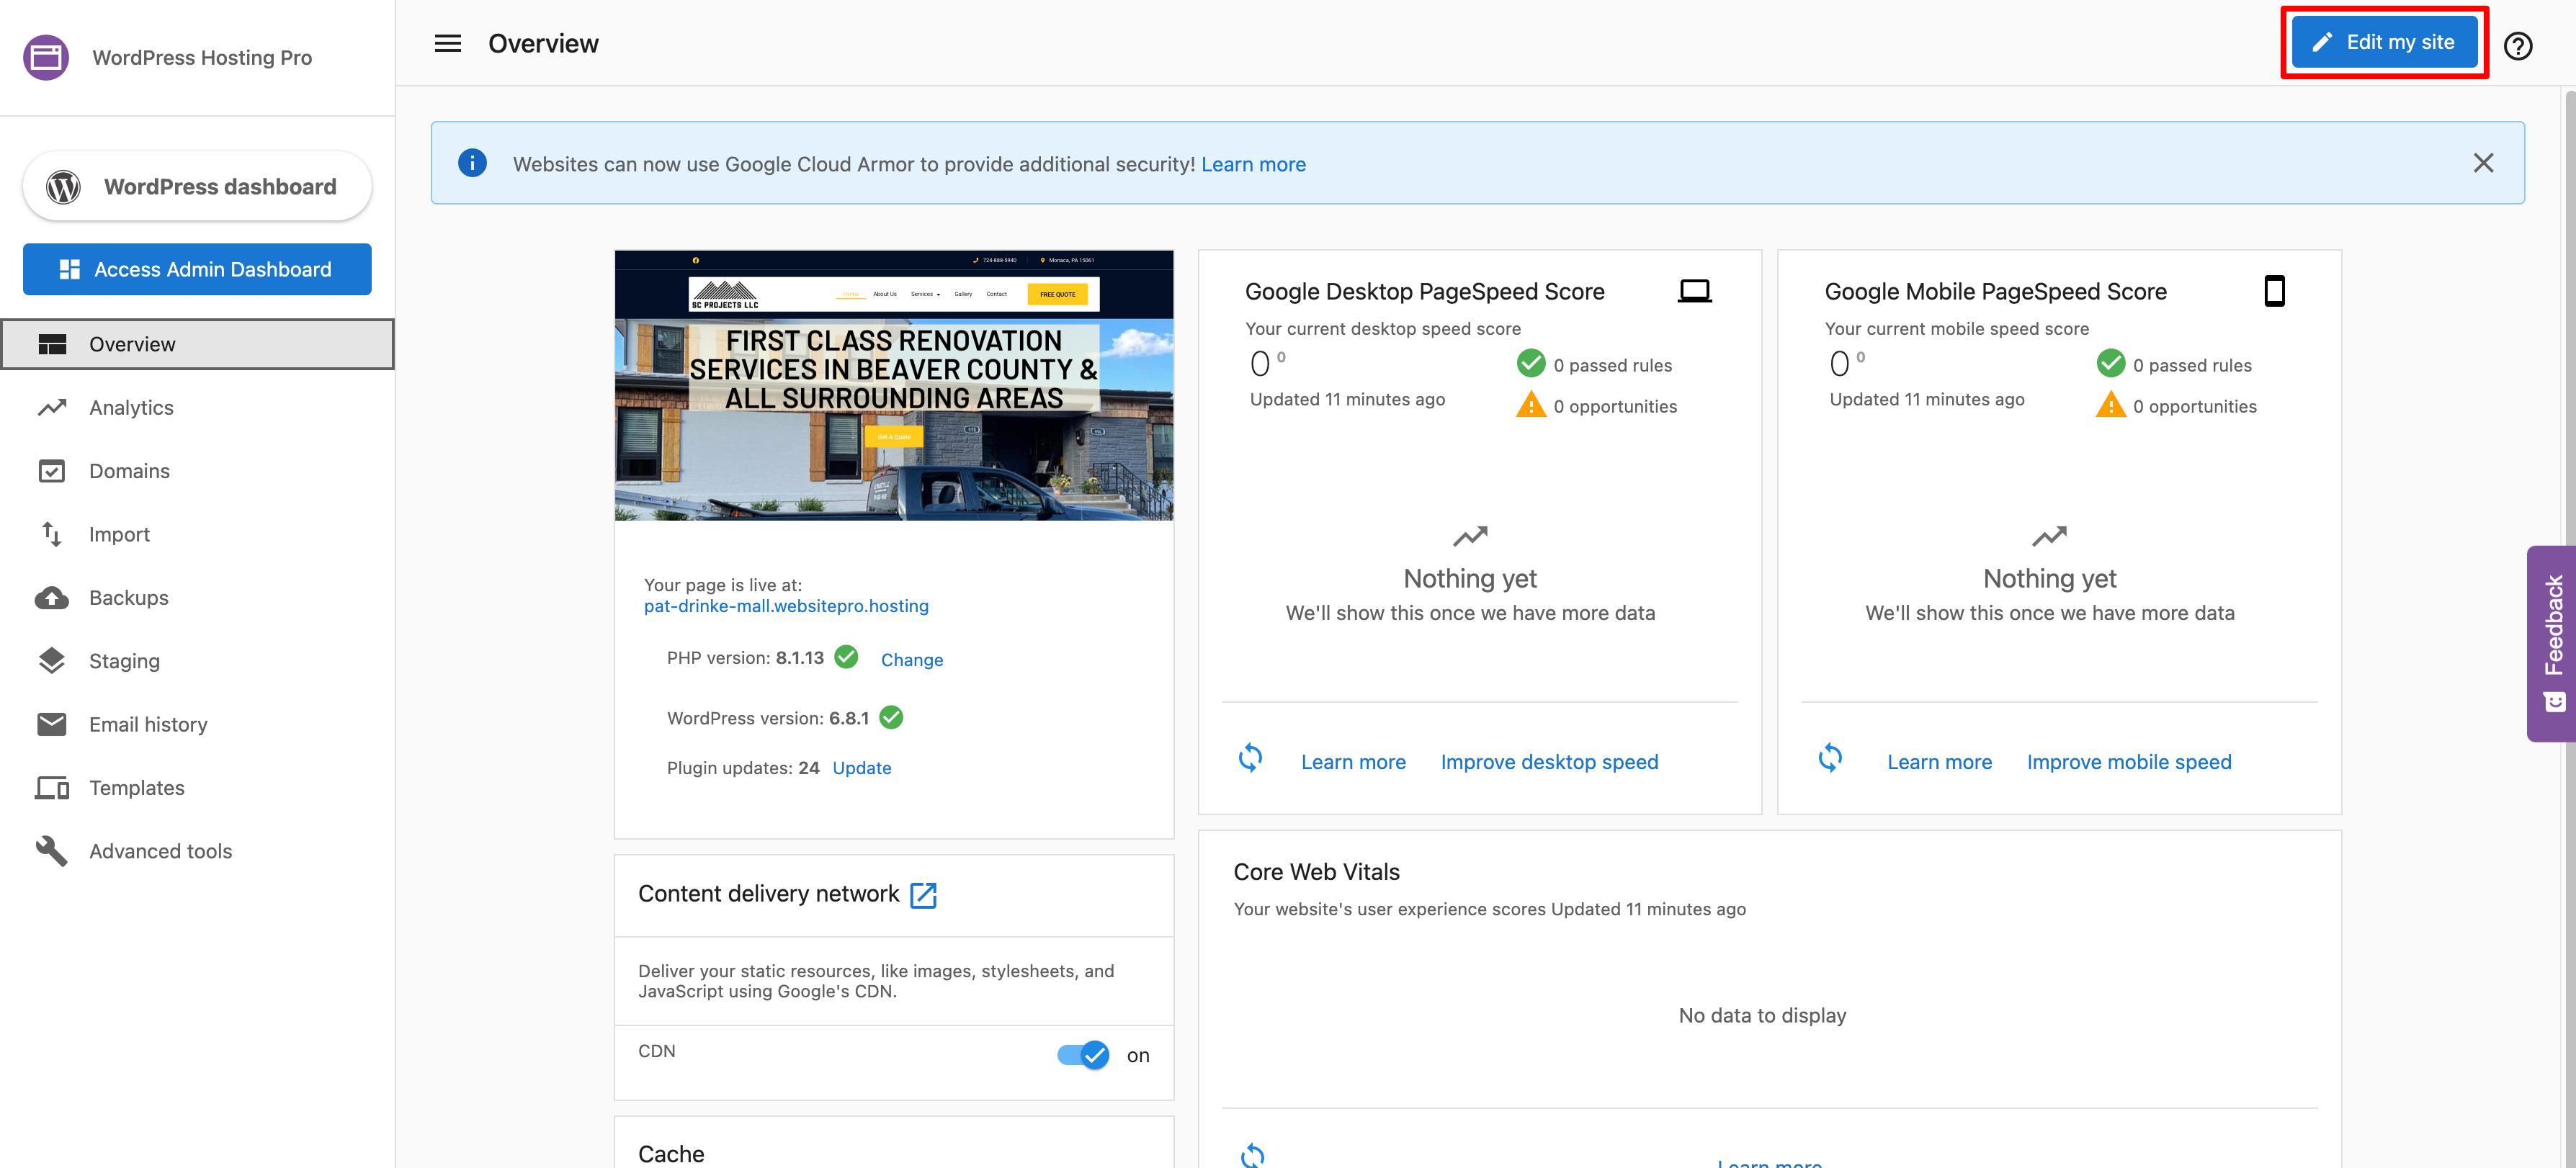
Task: Go to Backups section
Action: coord(128,597)
